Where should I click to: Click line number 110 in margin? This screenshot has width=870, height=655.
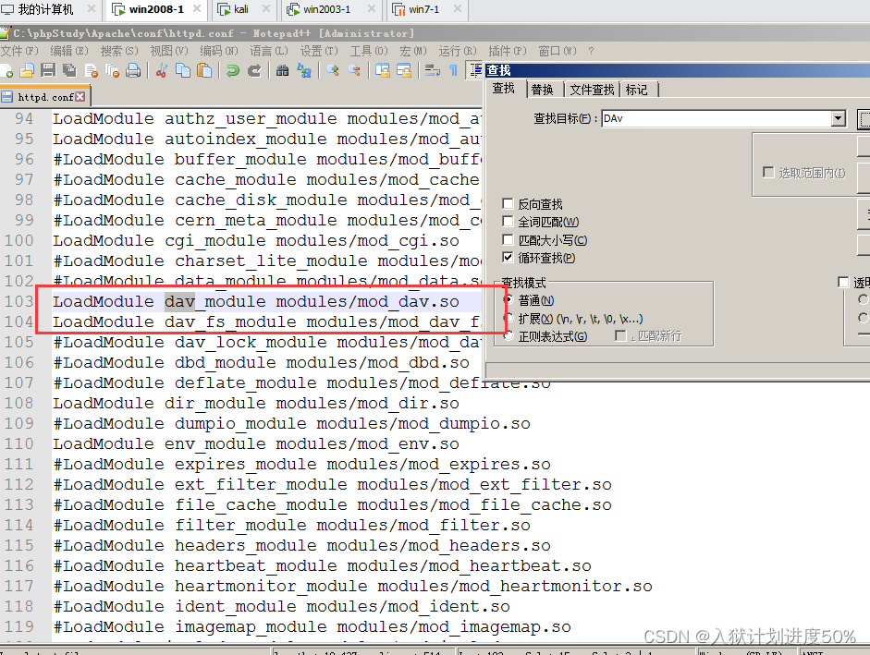click(x=19, y=443)
